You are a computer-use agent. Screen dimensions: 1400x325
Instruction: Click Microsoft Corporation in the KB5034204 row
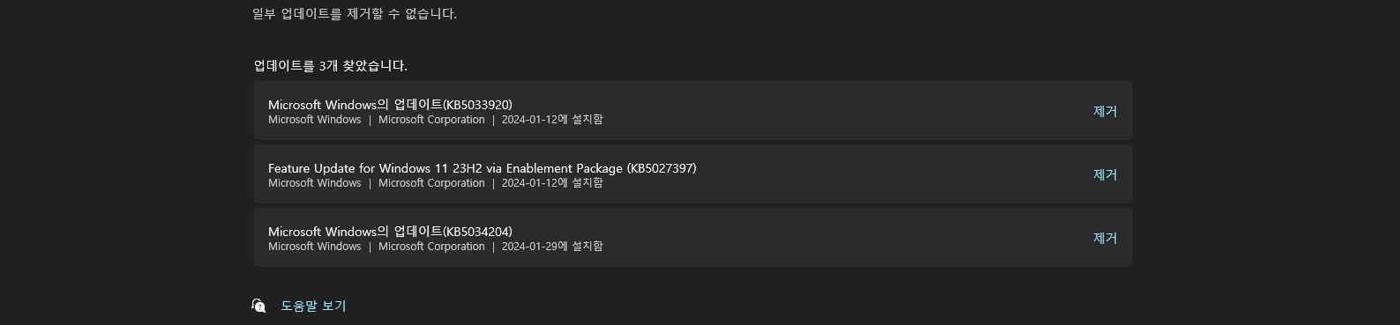[x=431, y=247]
